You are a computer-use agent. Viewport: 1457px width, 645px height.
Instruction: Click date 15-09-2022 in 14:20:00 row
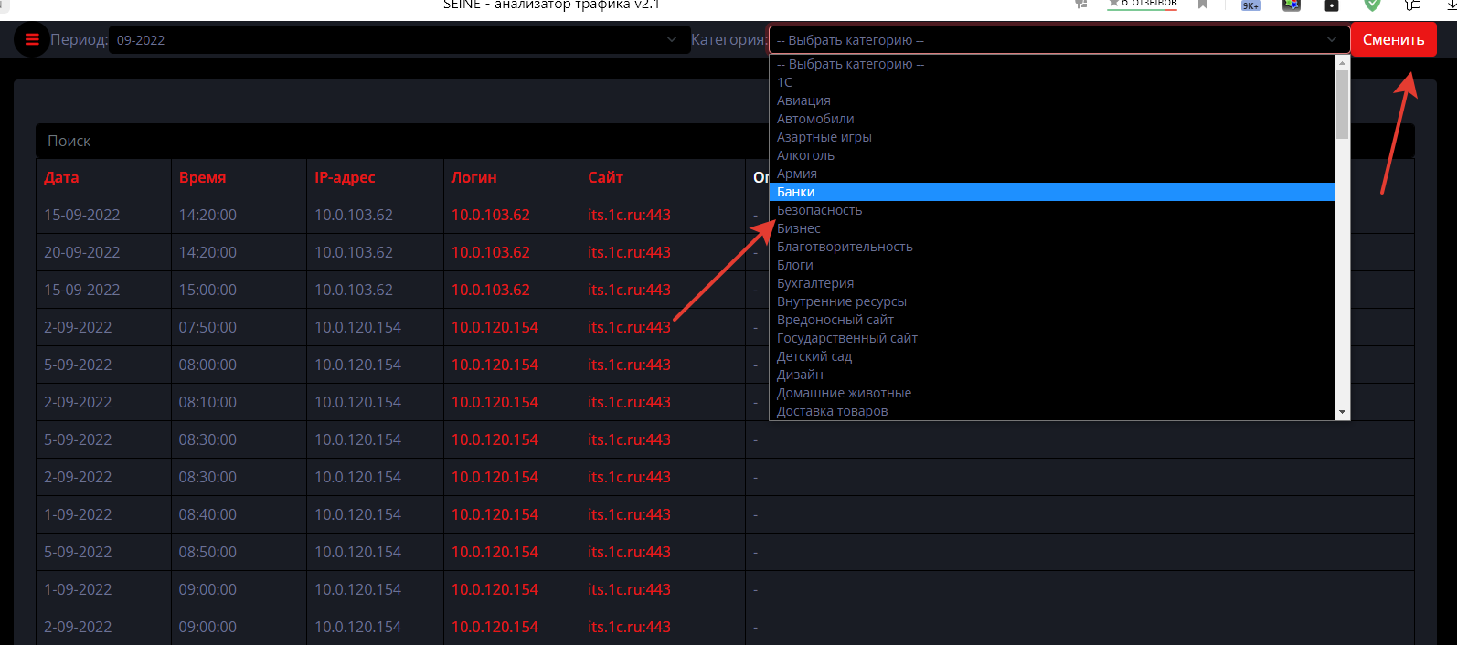click(x=82, y=215)
